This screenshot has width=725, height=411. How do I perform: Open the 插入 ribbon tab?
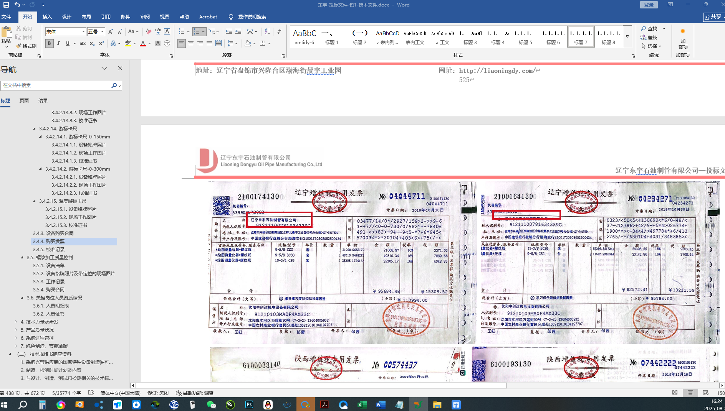pos(47,17)
